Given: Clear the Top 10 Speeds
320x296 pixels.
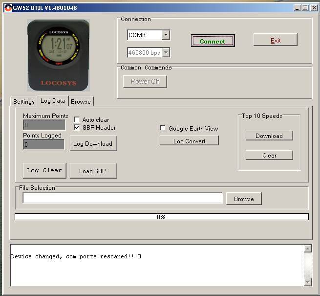Looking at the screenshot, I should [x=269, y=155].
